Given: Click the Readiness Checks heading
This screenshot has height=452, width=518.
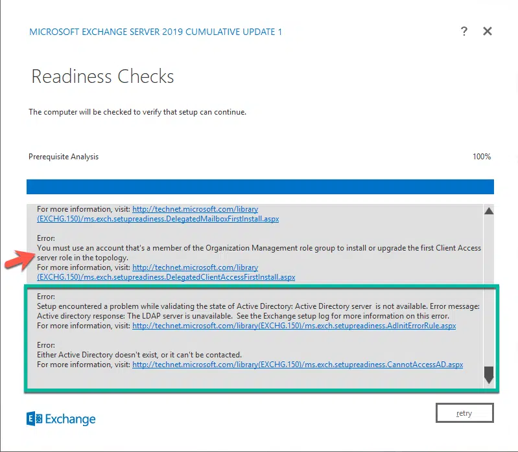Looking at the screenshot, I should coord(102,76).
